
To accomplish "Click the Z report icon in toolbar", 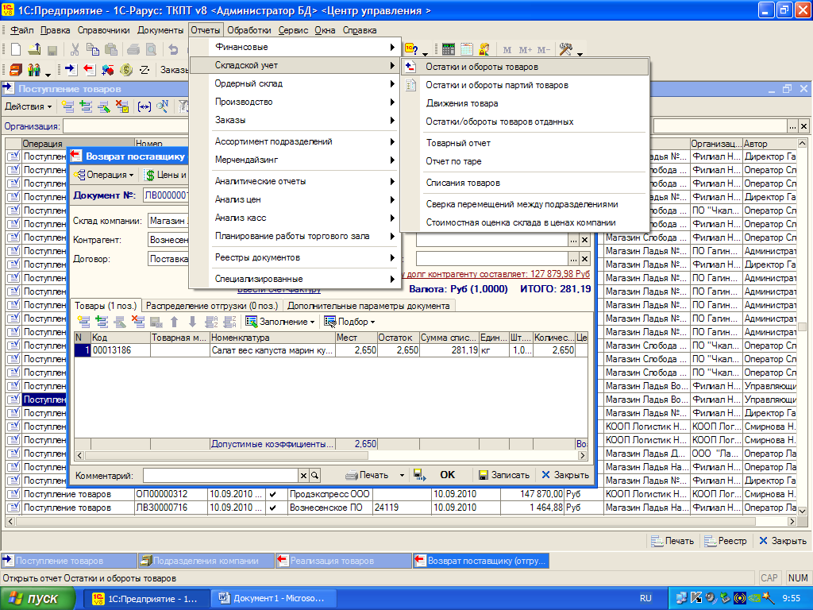I will (x=144, y=70).
